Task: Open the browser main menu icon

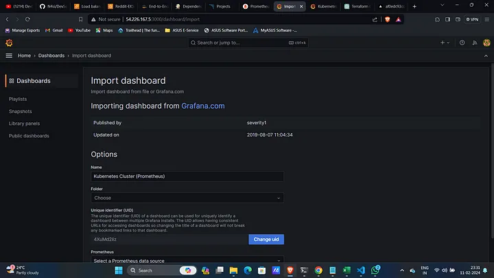Action: tap(486, 19)
